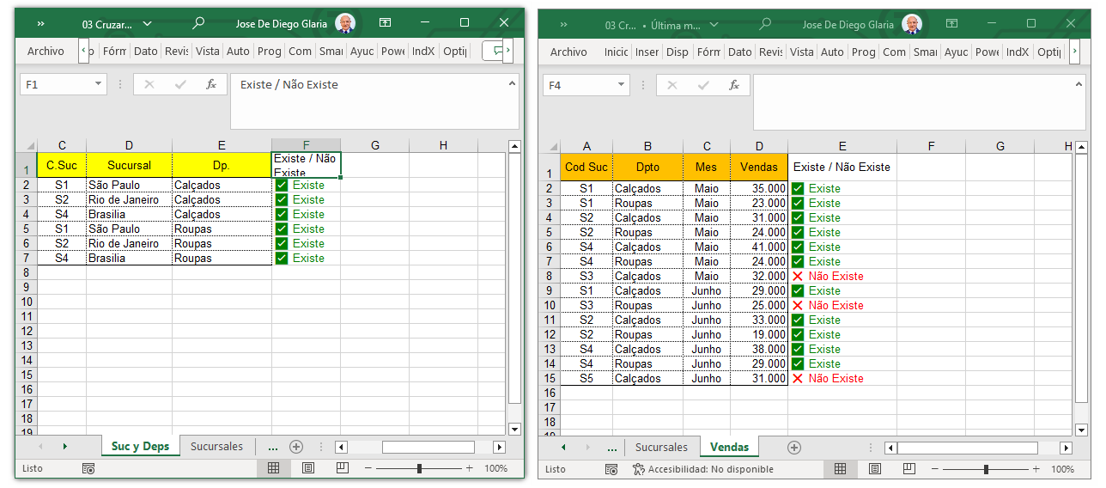Image resolution: width=1106 pixels, height=488 pixels.
Task: Select Vendas value 41.000 cell
Action: tap(759, 247)
